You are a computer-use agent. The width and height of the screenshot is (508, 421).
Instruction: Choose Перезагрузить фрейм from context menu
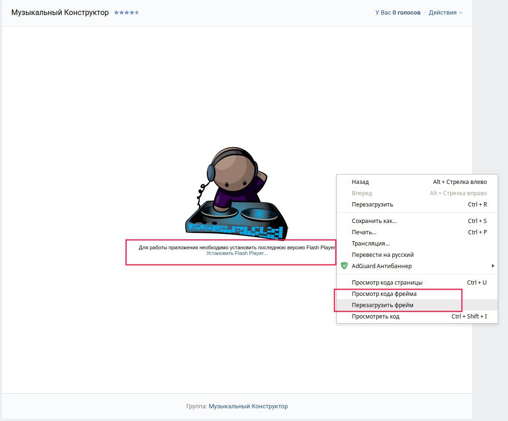pyautogui.click(x=417, y=305)
